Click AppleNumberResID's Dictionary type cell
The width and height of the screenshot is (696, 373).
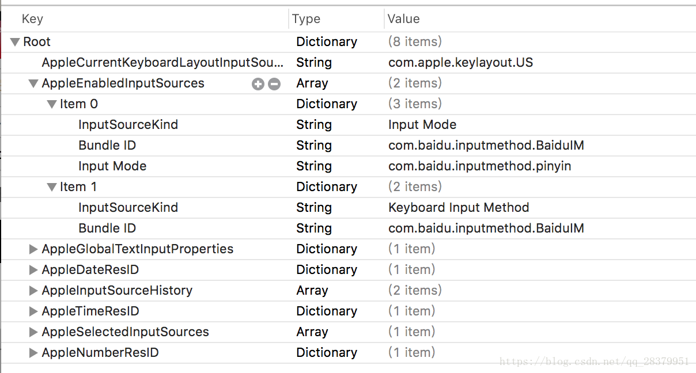click(x=327, y=352)
